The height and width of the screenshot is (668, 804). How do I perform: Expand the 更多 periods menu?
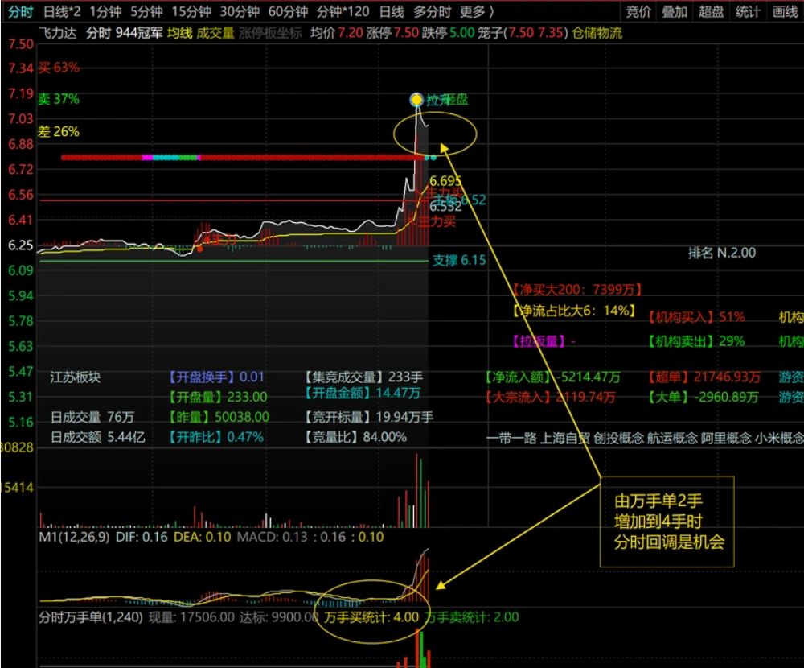tap(478, 11)
